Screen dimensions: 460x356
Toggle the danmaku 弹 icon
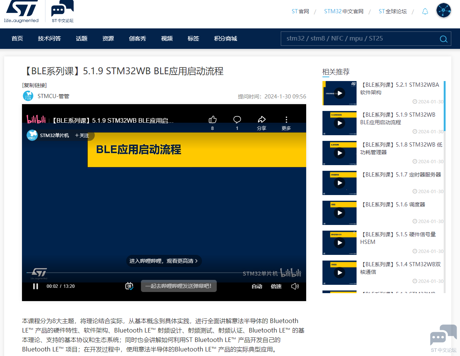129,286
